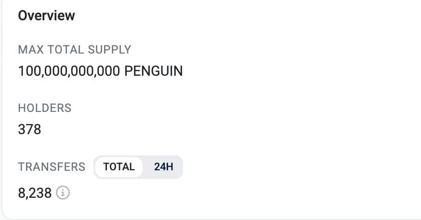This screenshot has width=421, height=220.
Task: Click the word MAX in supply label
Action: 29,50
